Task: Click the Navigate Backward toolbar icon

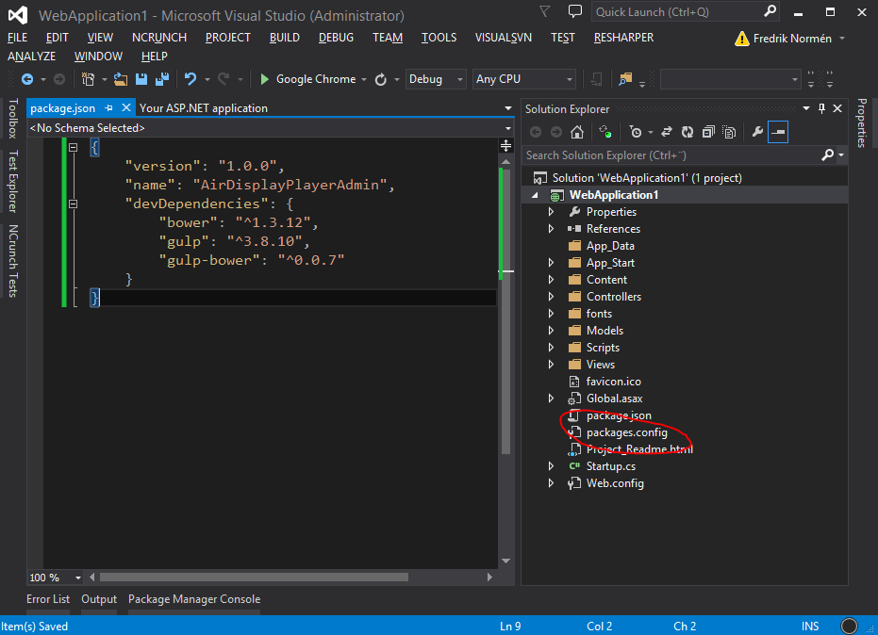Action: [26, 79]
